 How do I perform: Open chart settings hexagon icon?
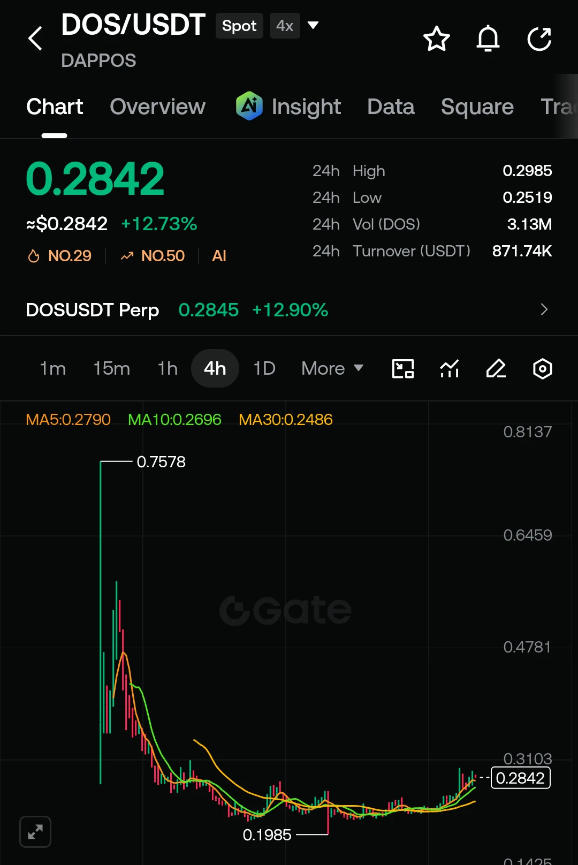[x=543, y=368]
